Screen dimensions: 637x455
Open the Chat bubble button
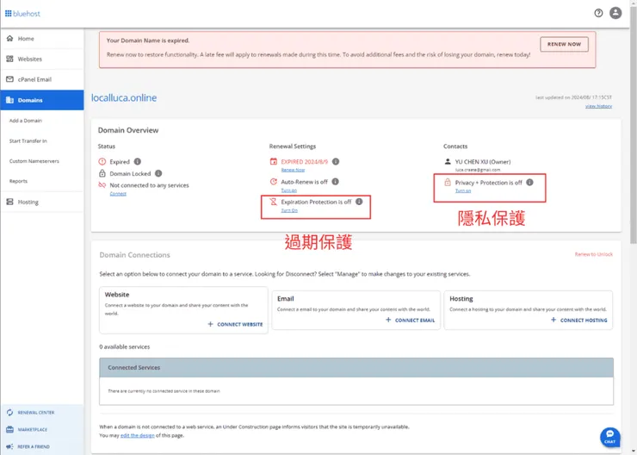coord(609,437)
